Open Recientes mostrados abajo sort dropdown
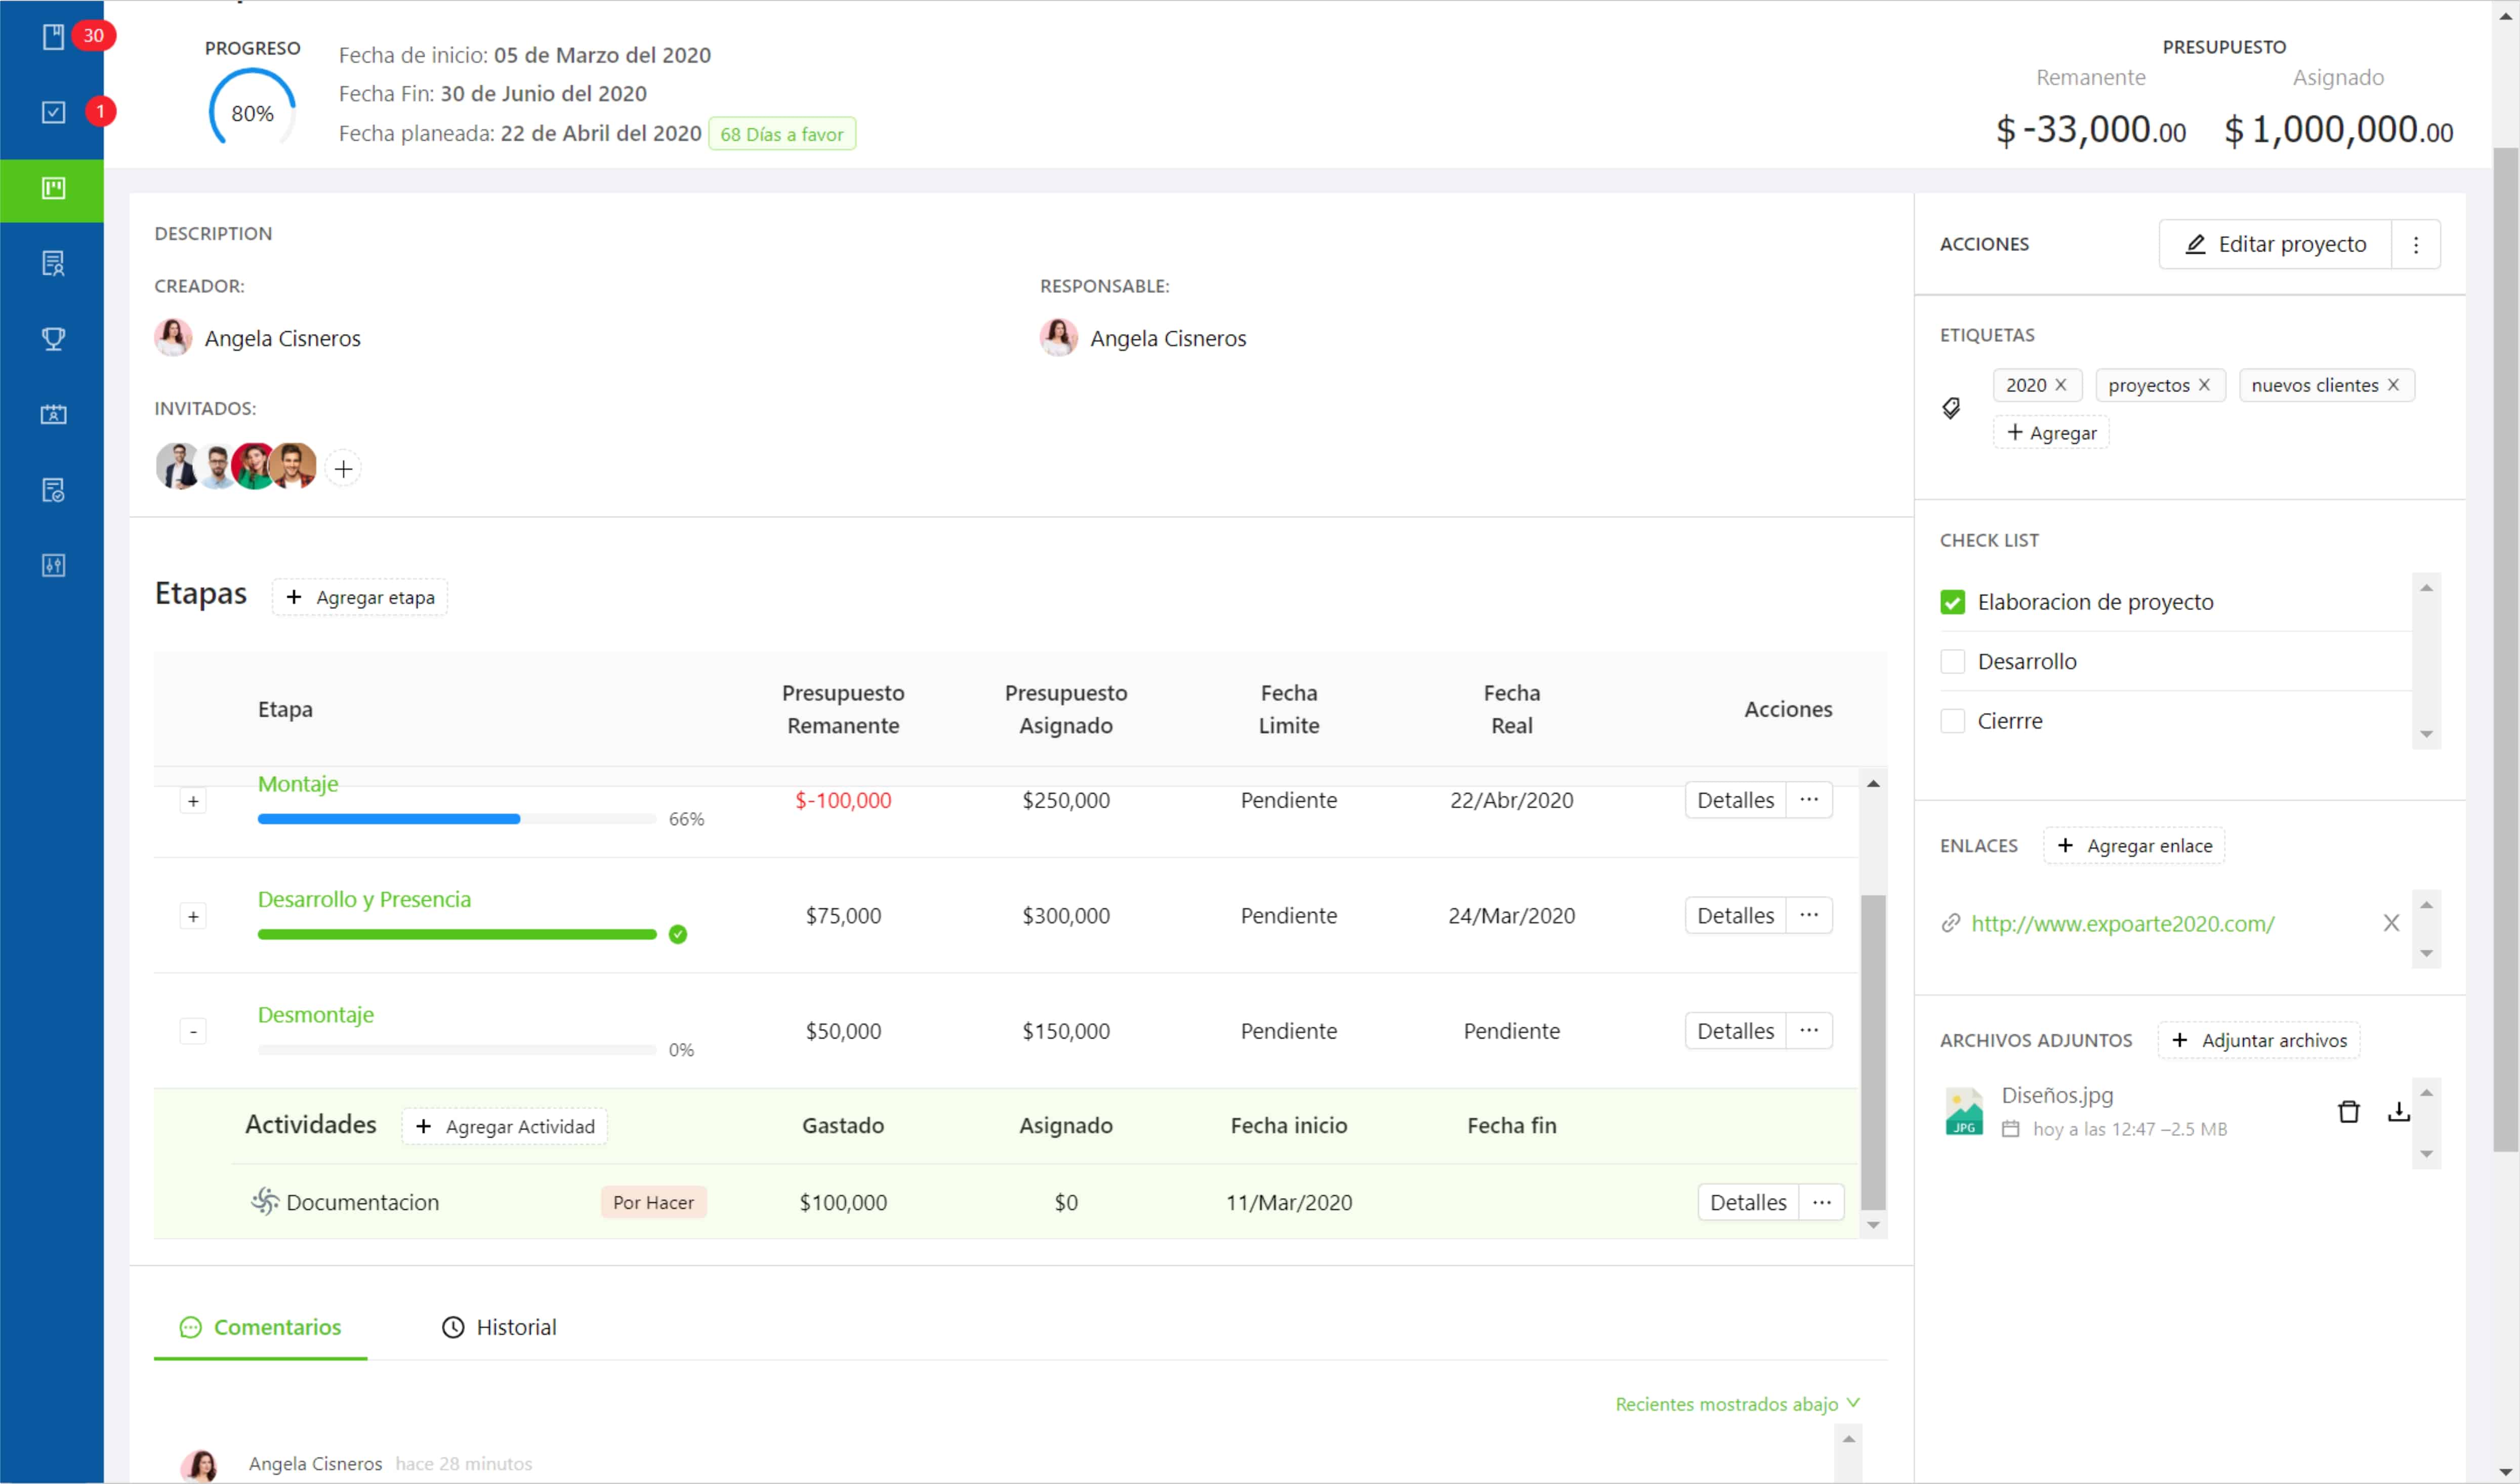The image size is (2520, 1484). 1737,1404
